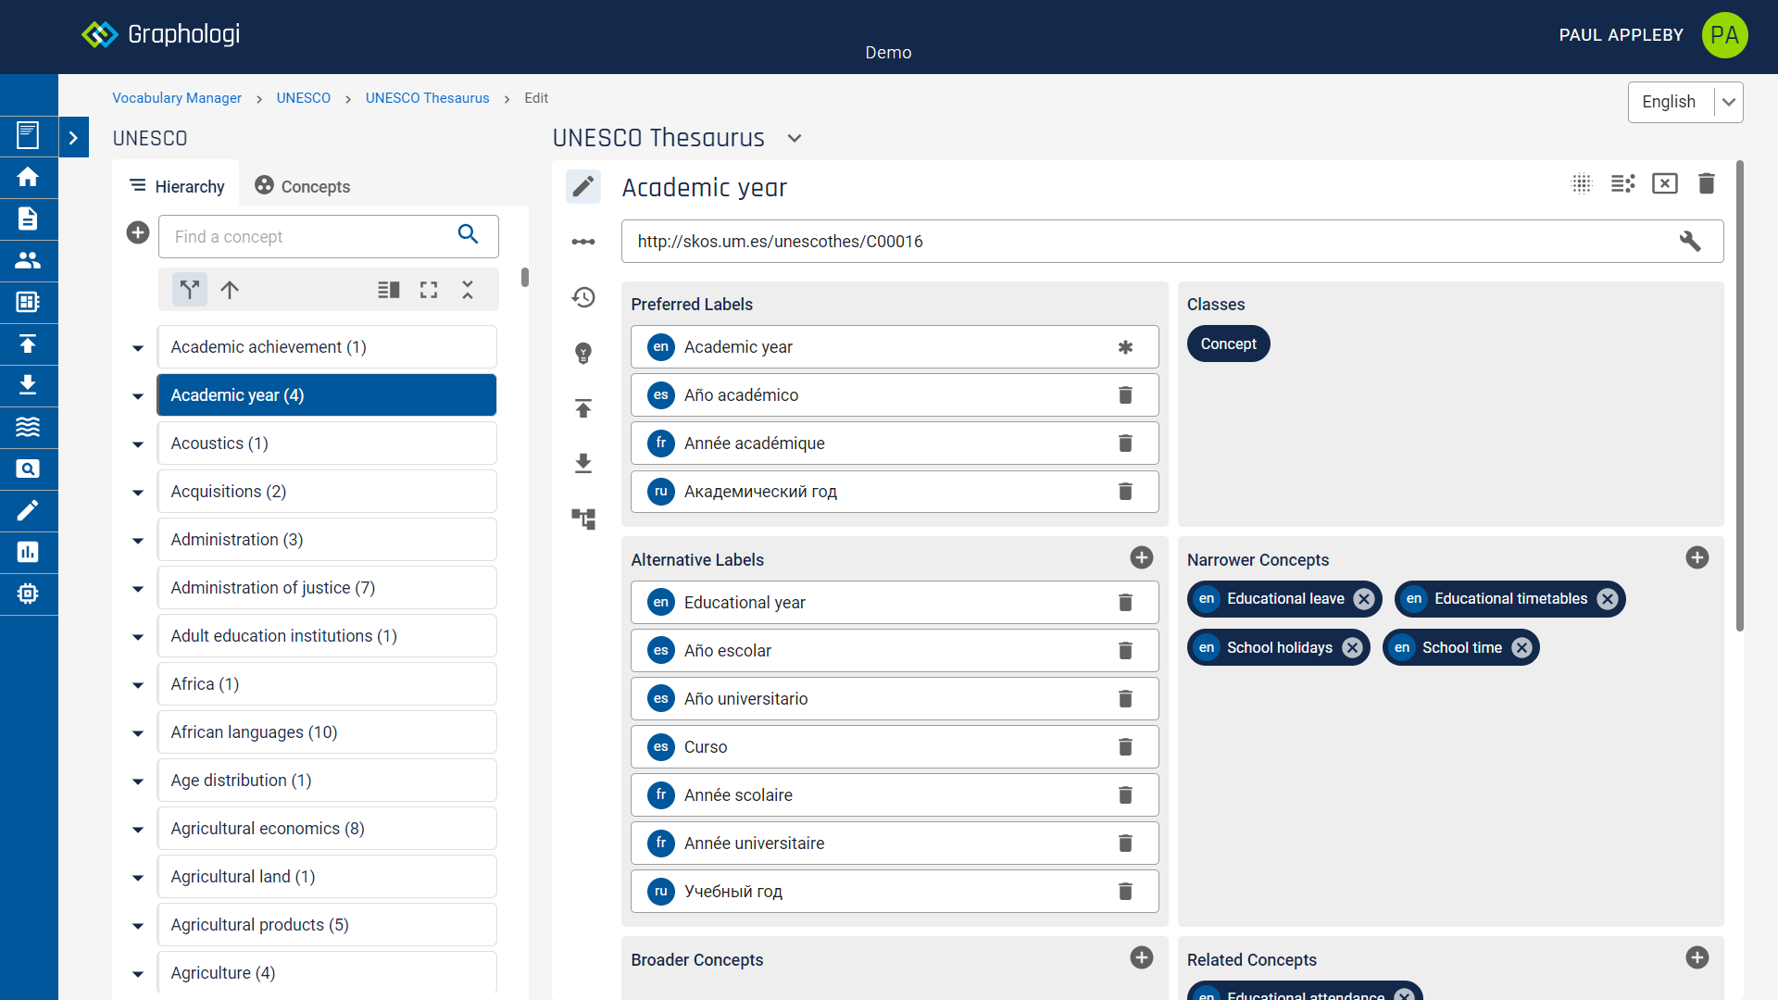Expand the Acoustics tree node arrow
This screenshot has width=1778, height=1000.
point(138,444)
